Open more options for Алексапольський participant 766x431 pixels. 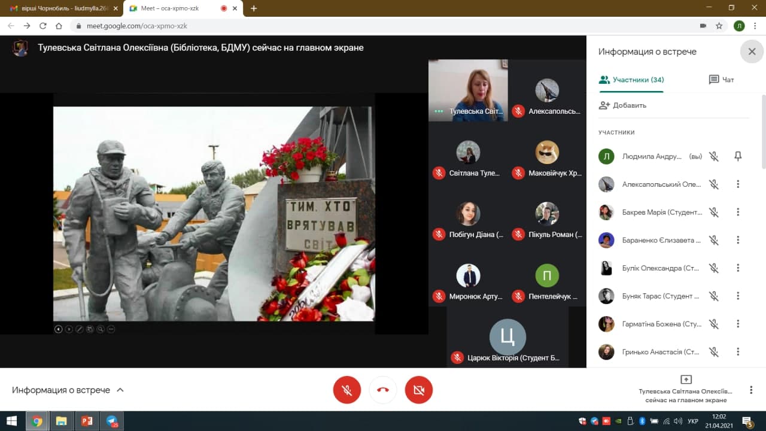pyautogui.click(x=738, y=184)
